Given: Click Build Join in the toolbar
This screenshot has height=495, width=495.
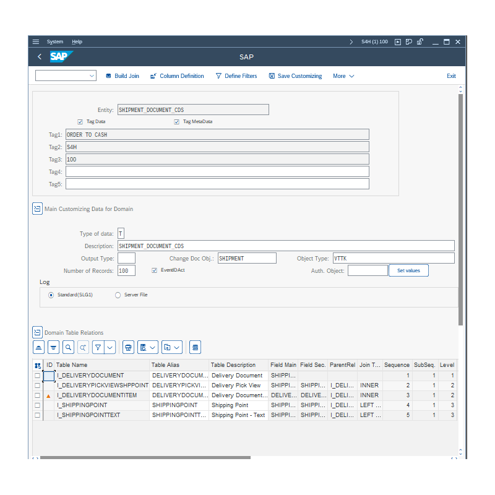Looking at the screenshot, I should click(x=123, y=76).
